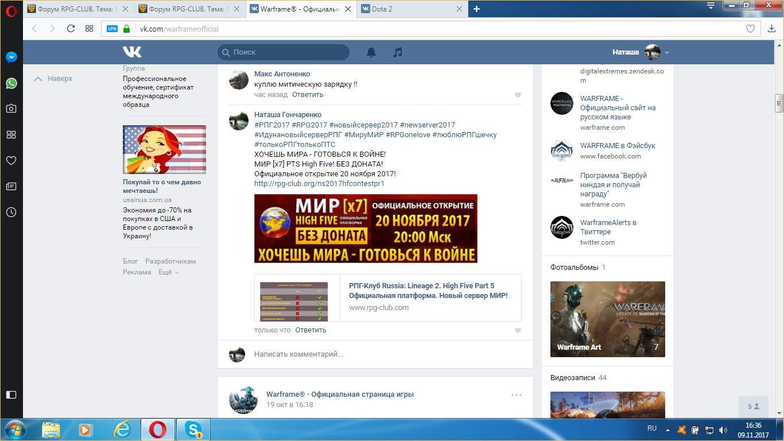784x441 pixels.
Task: Open the VK music player note icon
Action: (x=398, y=52)
